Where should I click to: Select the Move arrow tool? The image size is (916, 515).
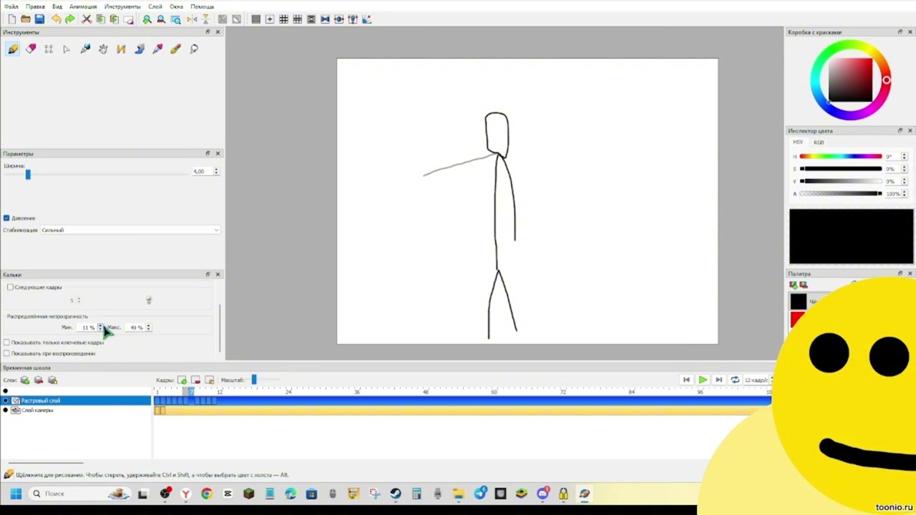67,49
